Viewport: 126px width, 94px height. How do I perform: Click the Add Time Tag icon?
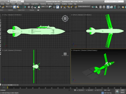102,93
